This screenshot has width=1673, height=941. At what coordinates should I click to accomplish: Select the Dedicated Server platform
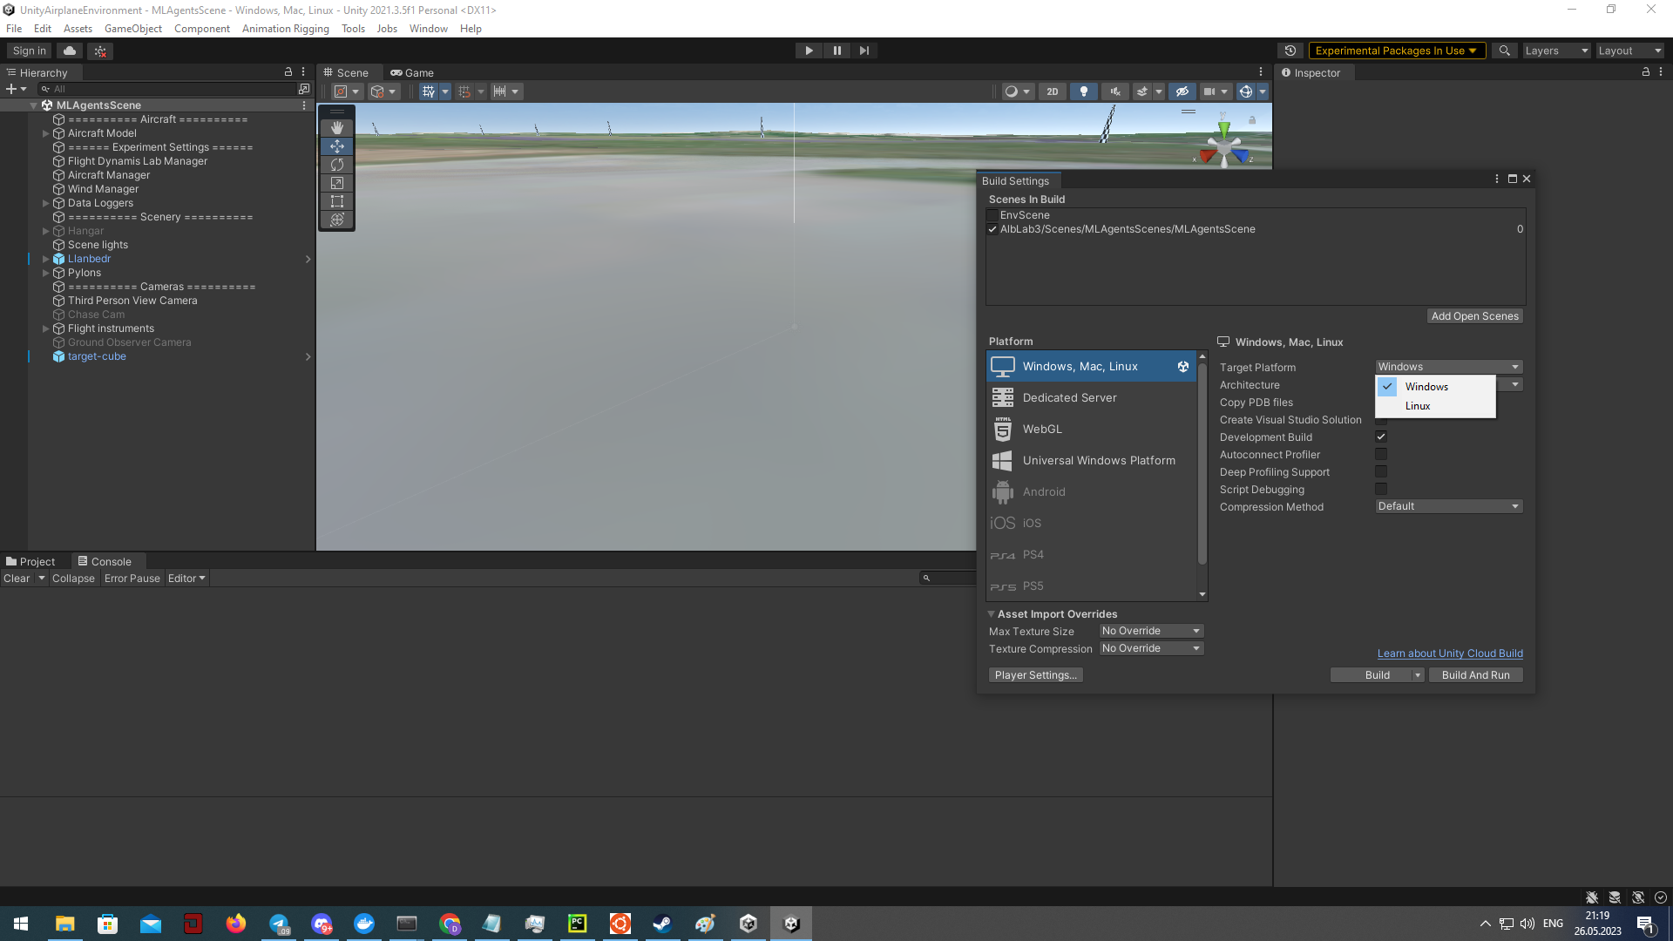coord(1091,398)
